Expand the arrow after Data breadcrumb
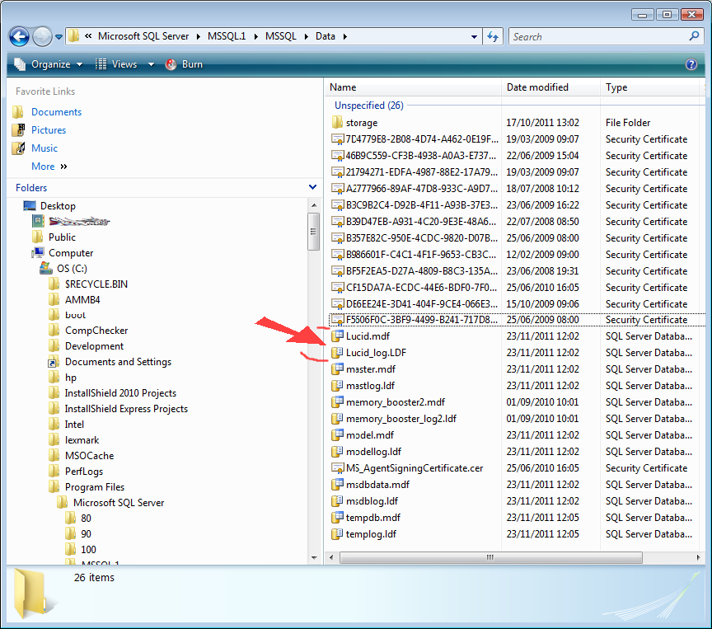 coord(345,36)
